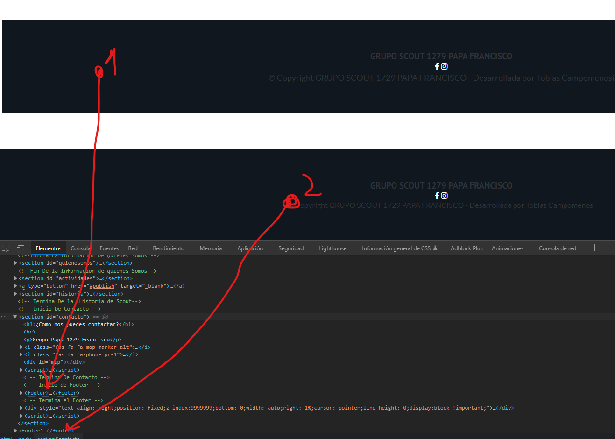
Task: Click the Instagram icon in the lower footer
Action: (x=445, y=196)
